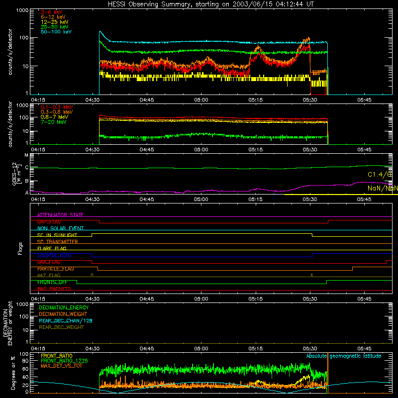Click the orange vertical line in bottom panel
This screenshot has width=398, height=398.
point(328,373)
